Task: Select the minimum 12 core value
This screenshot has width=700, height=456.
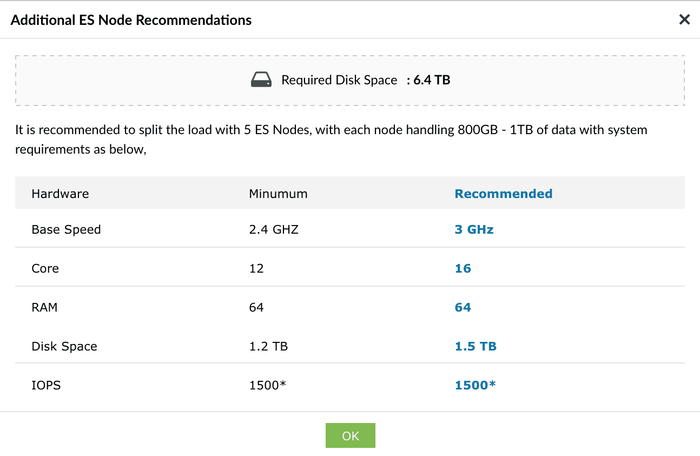Action: pyautogui.click(x=256, y=268)
